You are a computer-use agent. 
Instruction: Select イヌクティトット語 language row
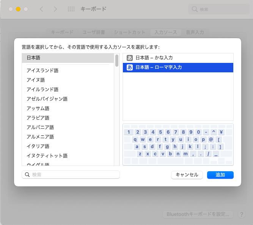(68, 156)
